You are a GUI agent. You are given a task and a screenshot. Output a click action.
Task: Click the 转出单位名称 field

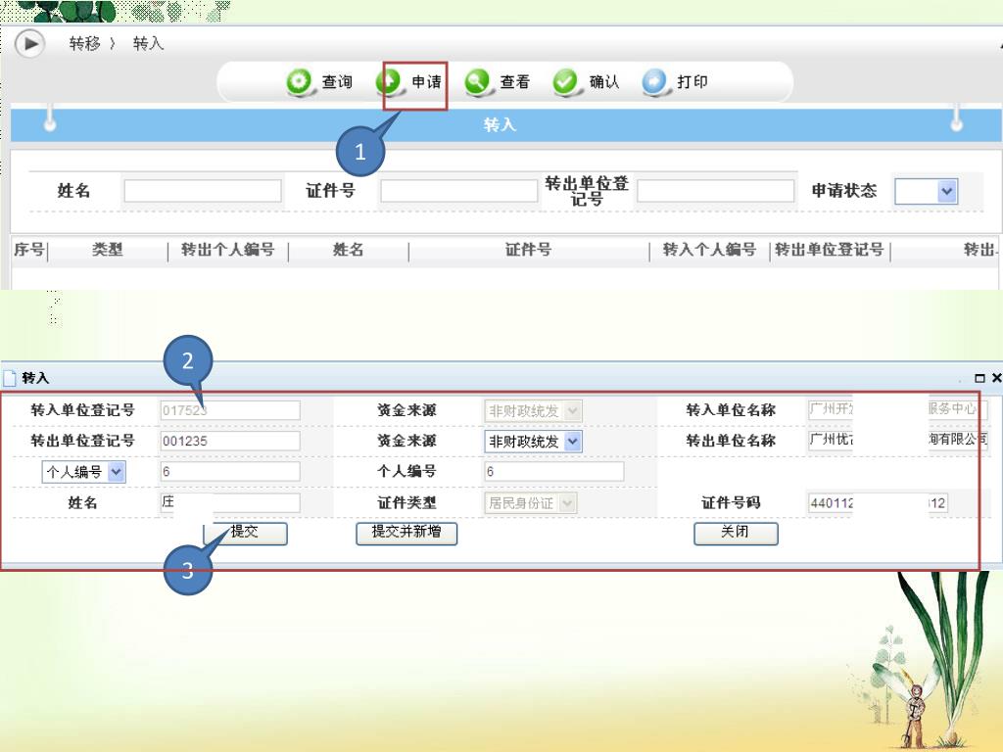pos(897,440)
